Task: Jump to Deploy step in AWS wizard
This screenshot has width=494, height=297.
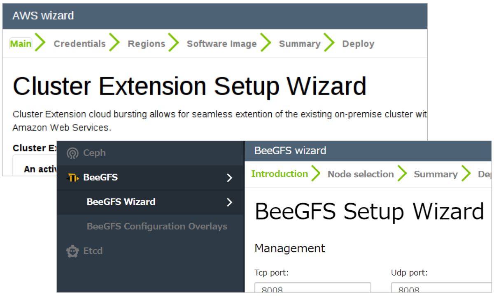Action: (358, 44)
